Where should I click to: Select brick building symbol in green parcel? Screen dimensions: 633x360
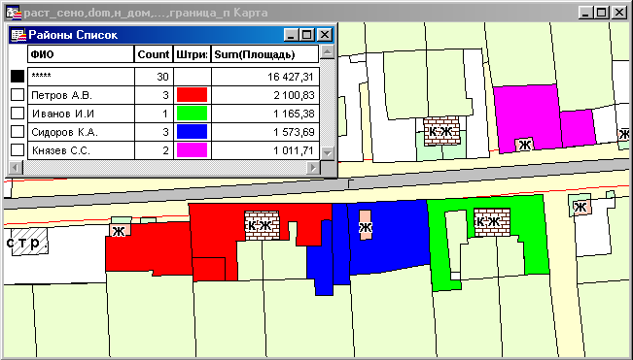492,222
